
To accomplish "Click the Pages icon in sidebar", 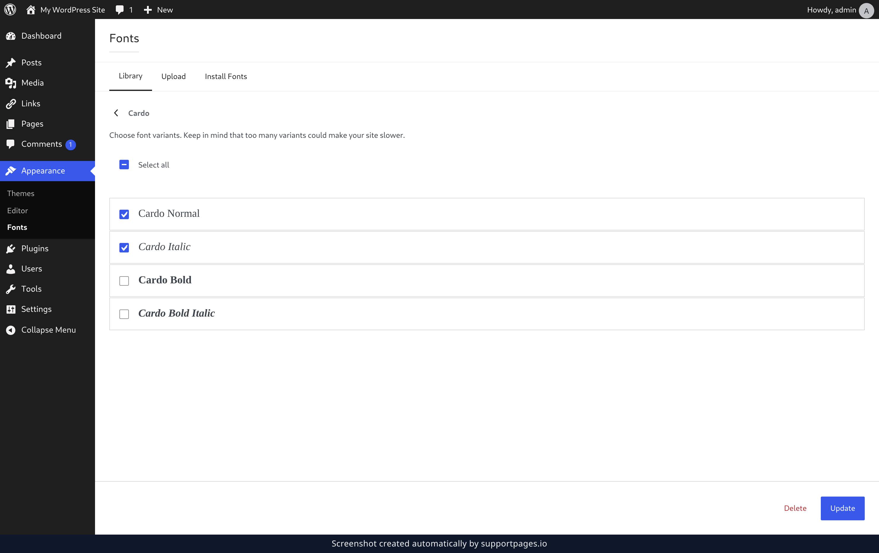I will coord(11,124).
